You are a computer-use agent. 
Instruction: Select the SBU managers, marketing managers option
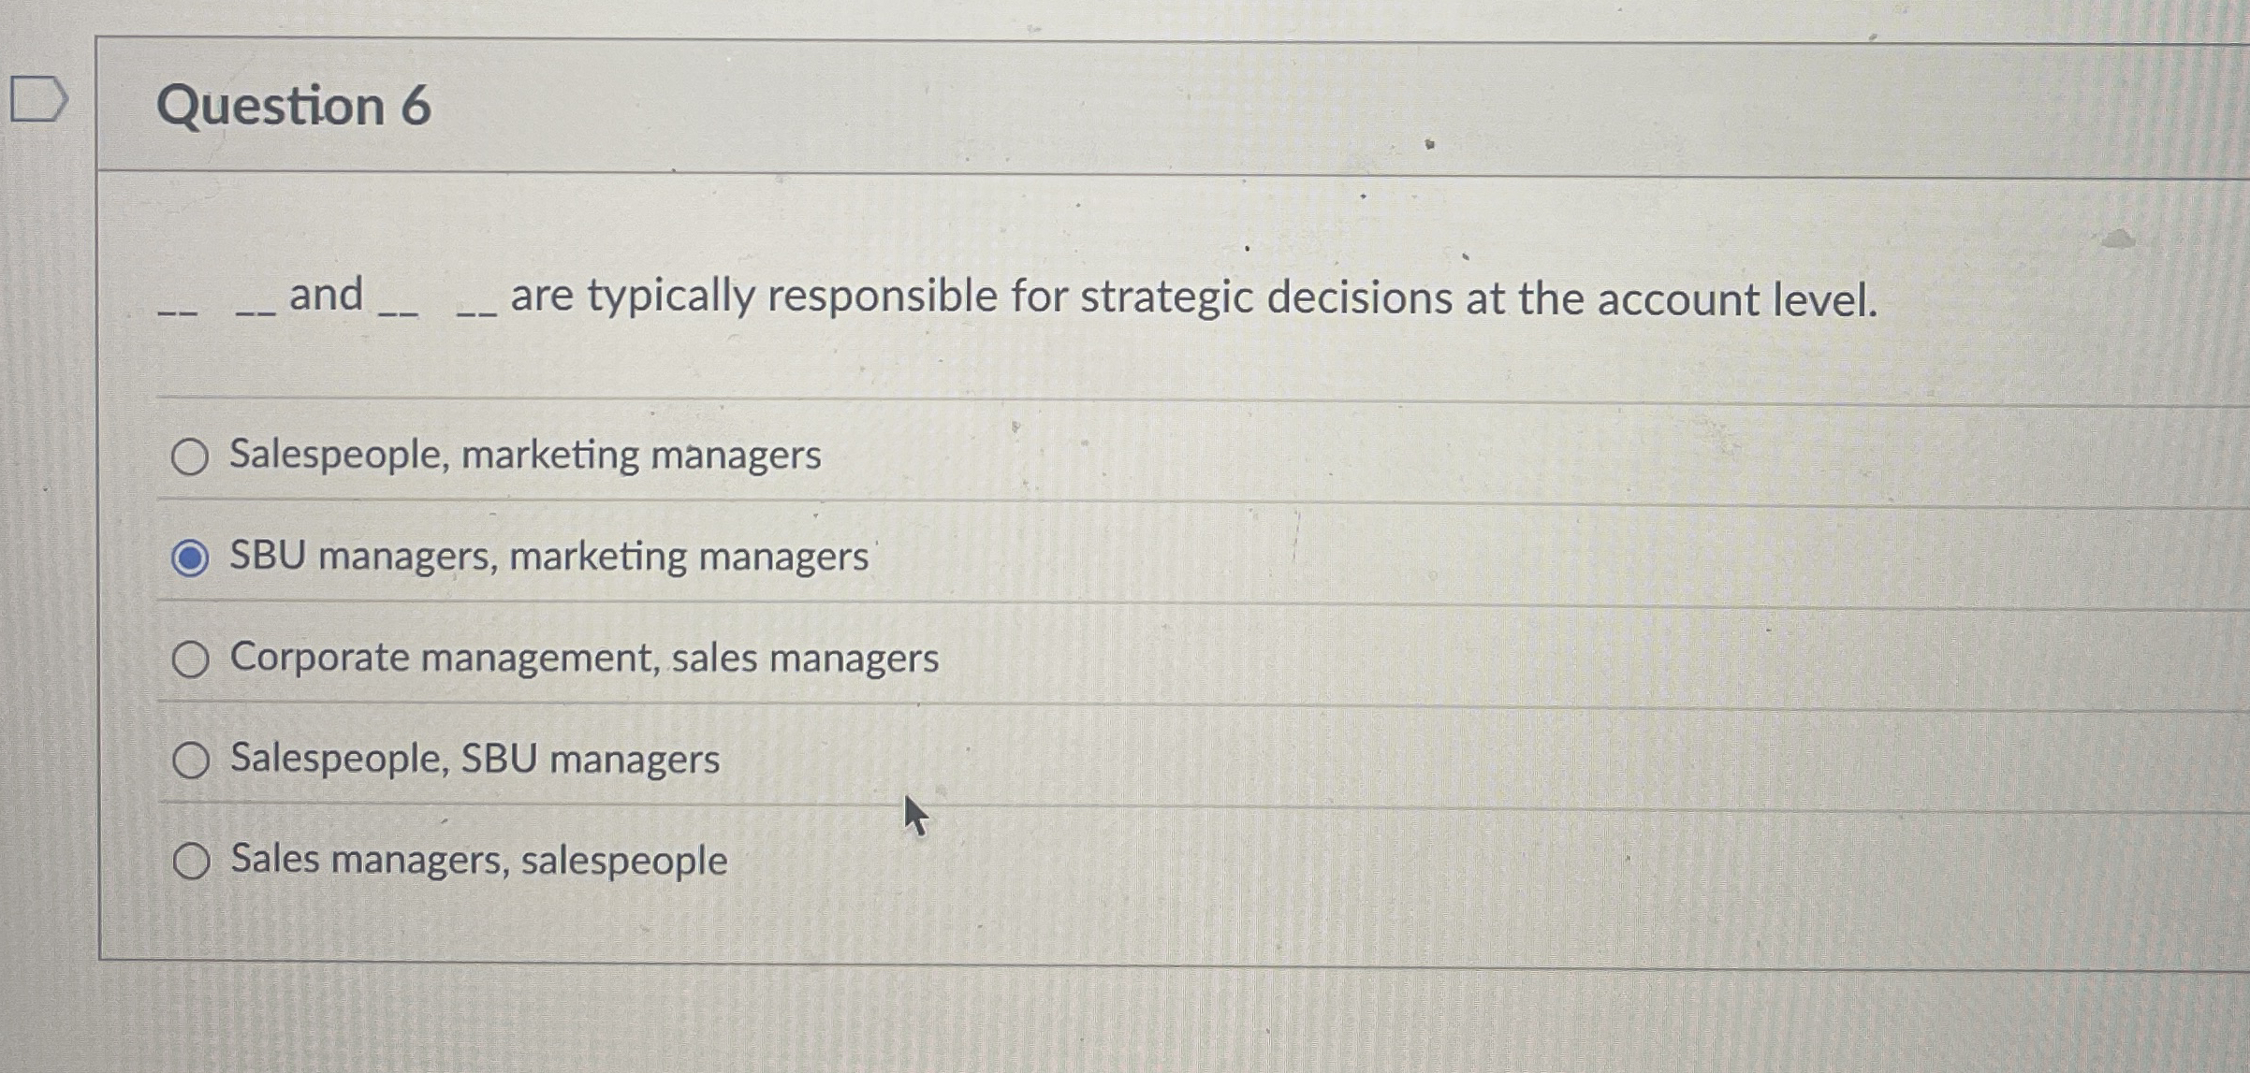[192, 556]
